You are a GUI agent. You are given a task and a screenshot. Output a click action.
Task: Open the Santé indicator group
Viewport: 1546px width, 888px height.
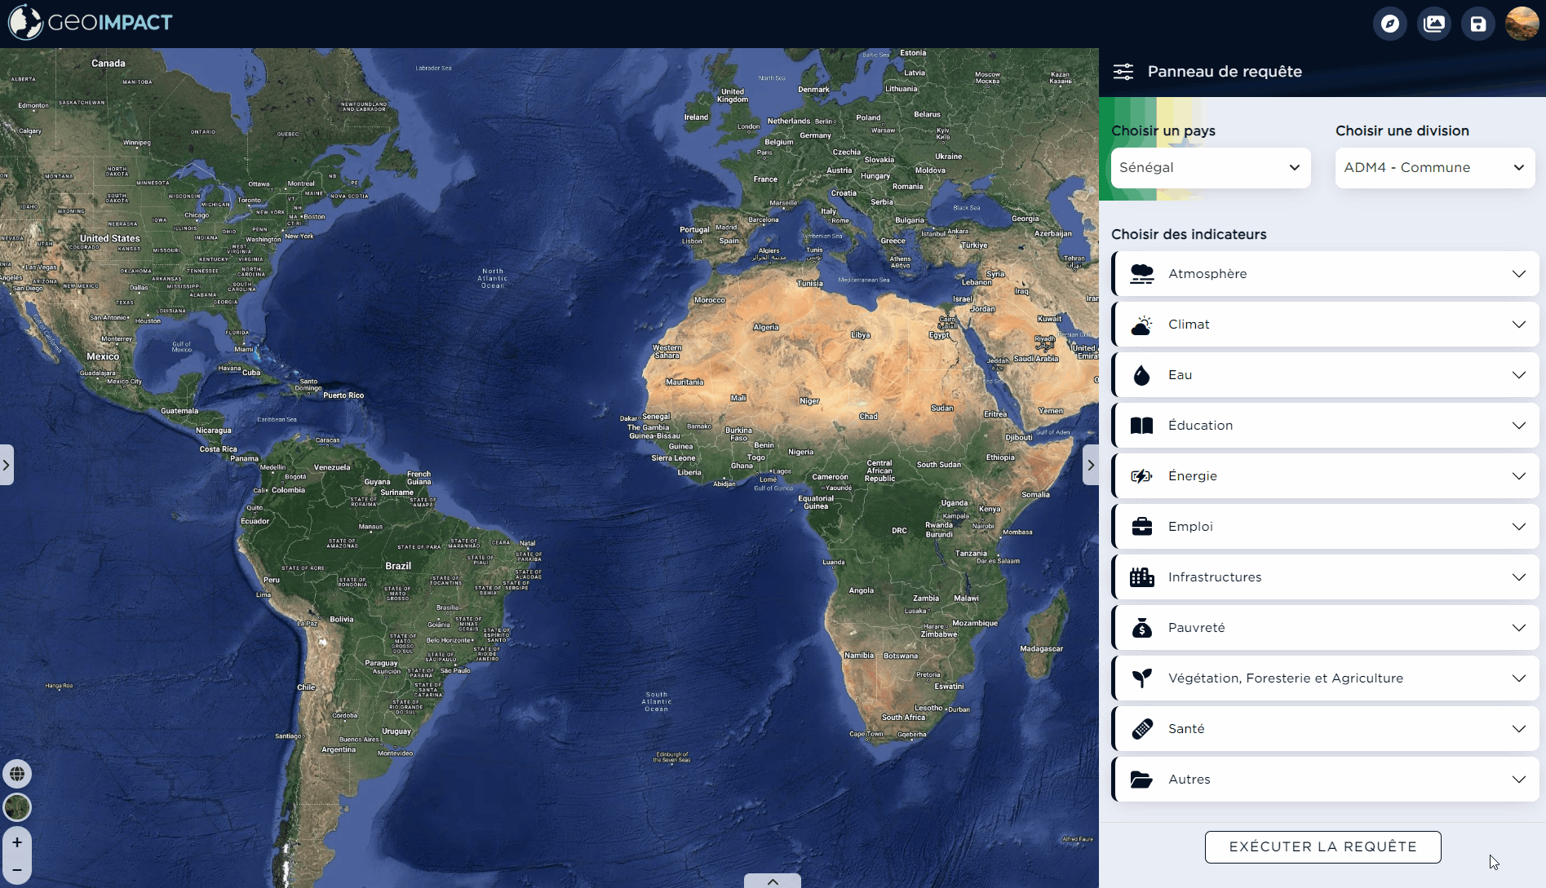coord(1326,729)
